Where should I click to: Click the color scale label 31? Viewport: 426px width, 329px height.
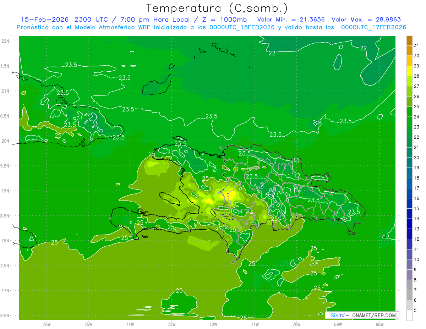click(417, 45)
